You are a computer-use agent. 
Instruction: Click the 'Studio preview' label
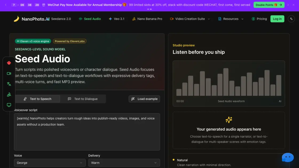click(x=184, y=45)
